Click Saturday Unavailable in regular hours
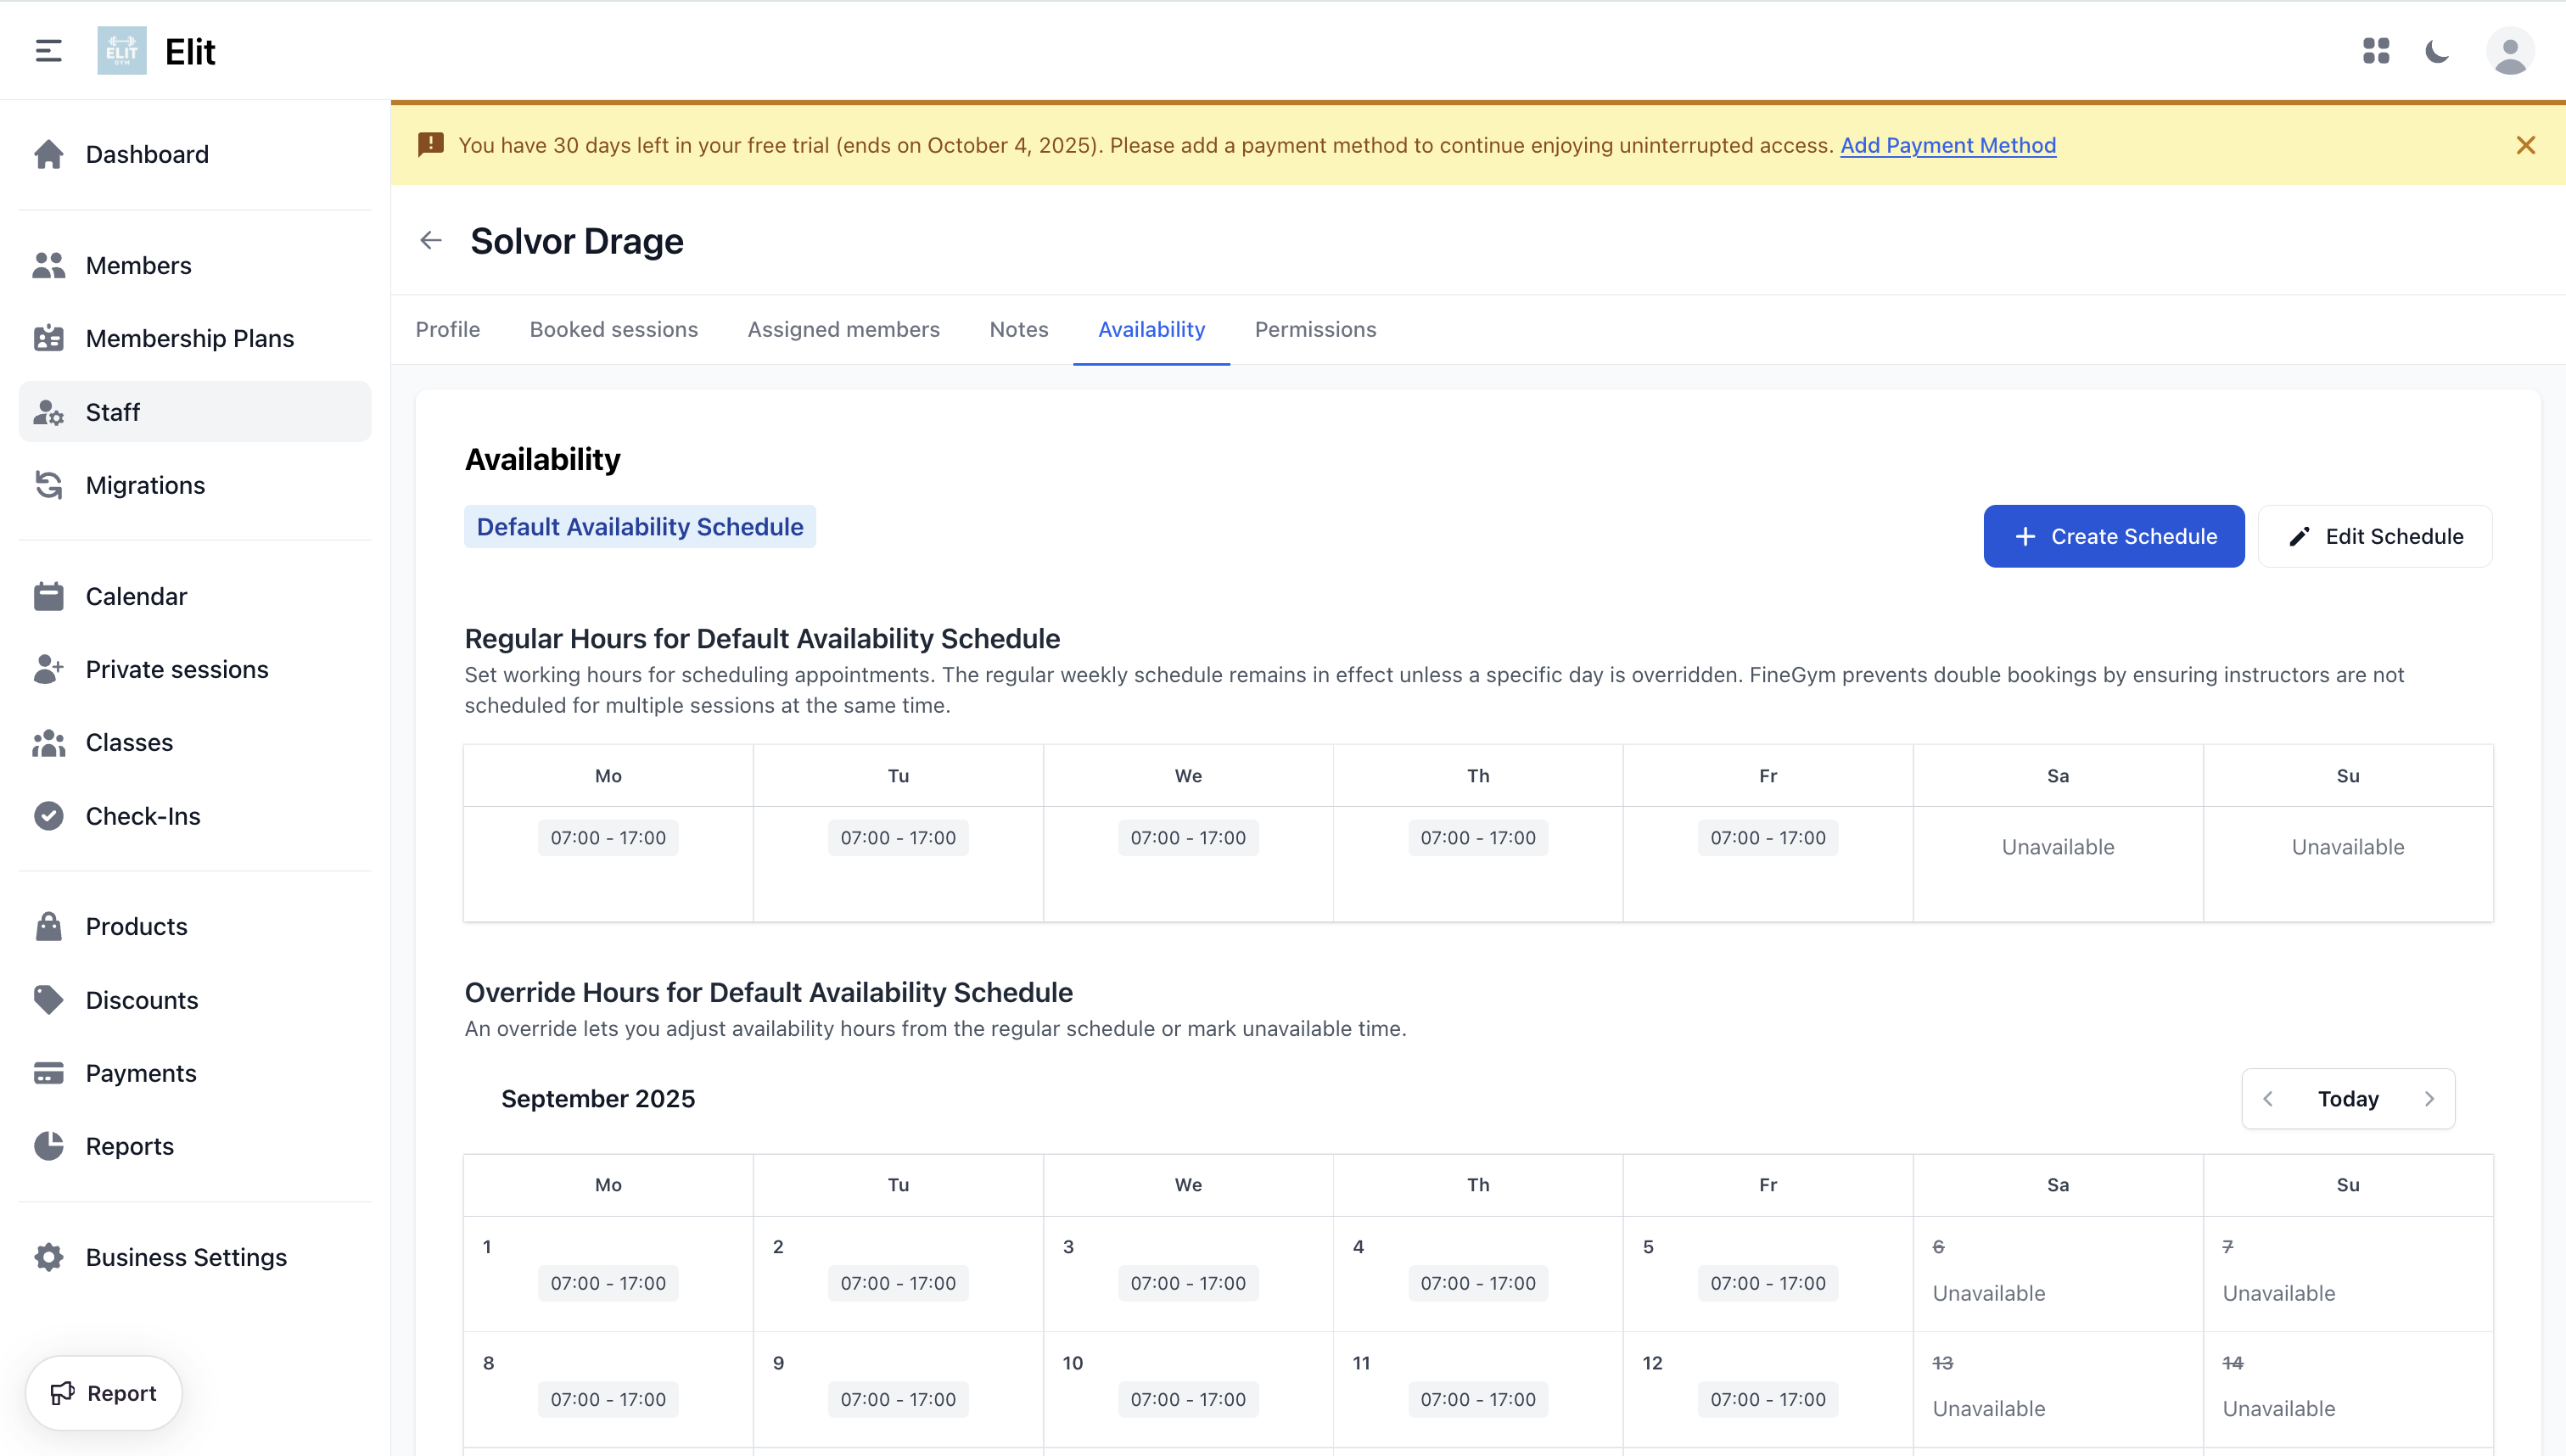The image size is (2566, 1456). [x=2058, y=847]
